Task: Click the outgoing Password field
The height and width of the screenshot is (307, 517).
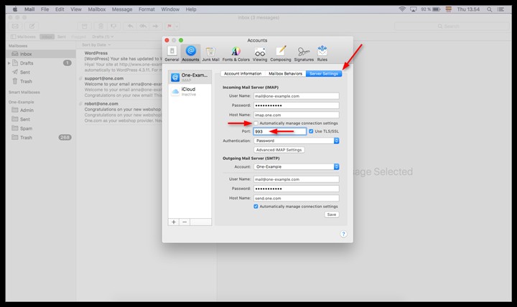Action: (x=296, y=189)
